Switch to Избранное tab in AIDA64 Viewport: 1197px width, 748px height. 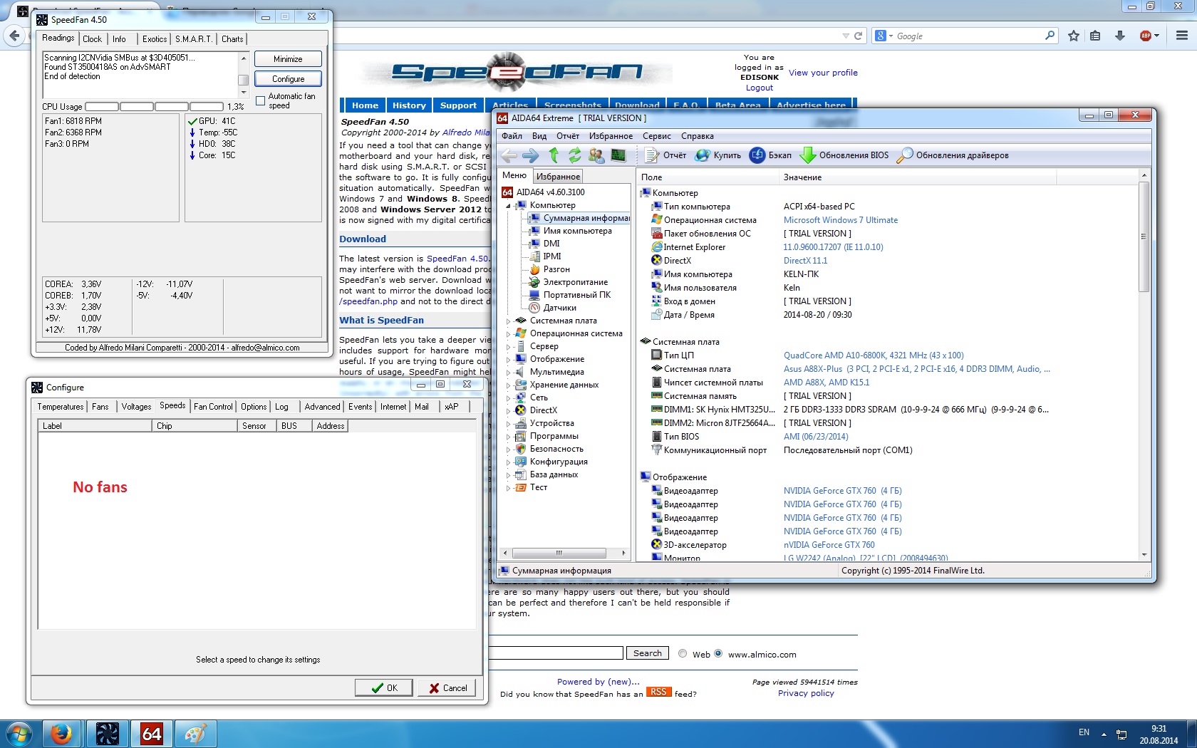559,177
